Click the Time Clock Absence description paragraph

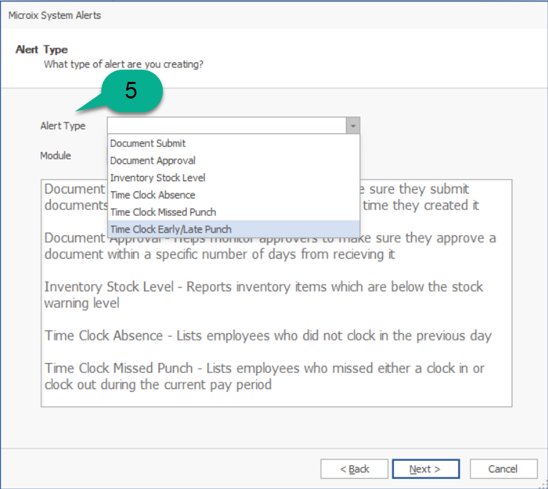(x=268, y=336)
